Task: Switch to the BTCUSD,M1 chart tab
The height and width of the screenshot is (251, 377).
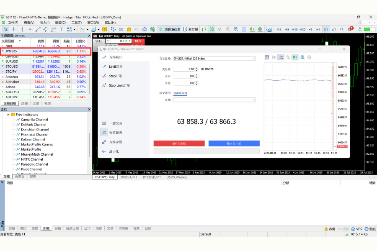Action: tap(152, 177)
